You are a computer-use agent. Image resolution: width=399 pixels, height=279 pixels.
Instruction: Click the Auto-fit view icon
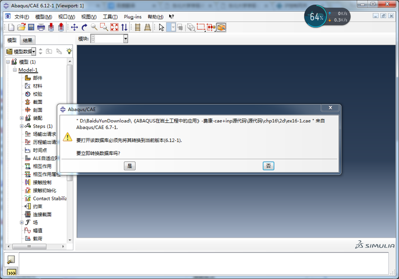(x=114, y=27)
